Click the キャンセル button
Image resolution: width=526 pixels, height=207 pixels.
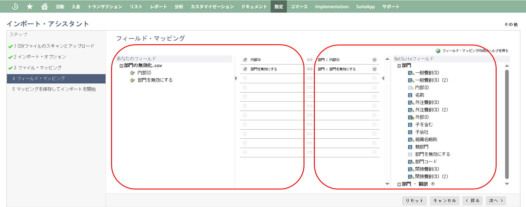click(x=445, y=201)
